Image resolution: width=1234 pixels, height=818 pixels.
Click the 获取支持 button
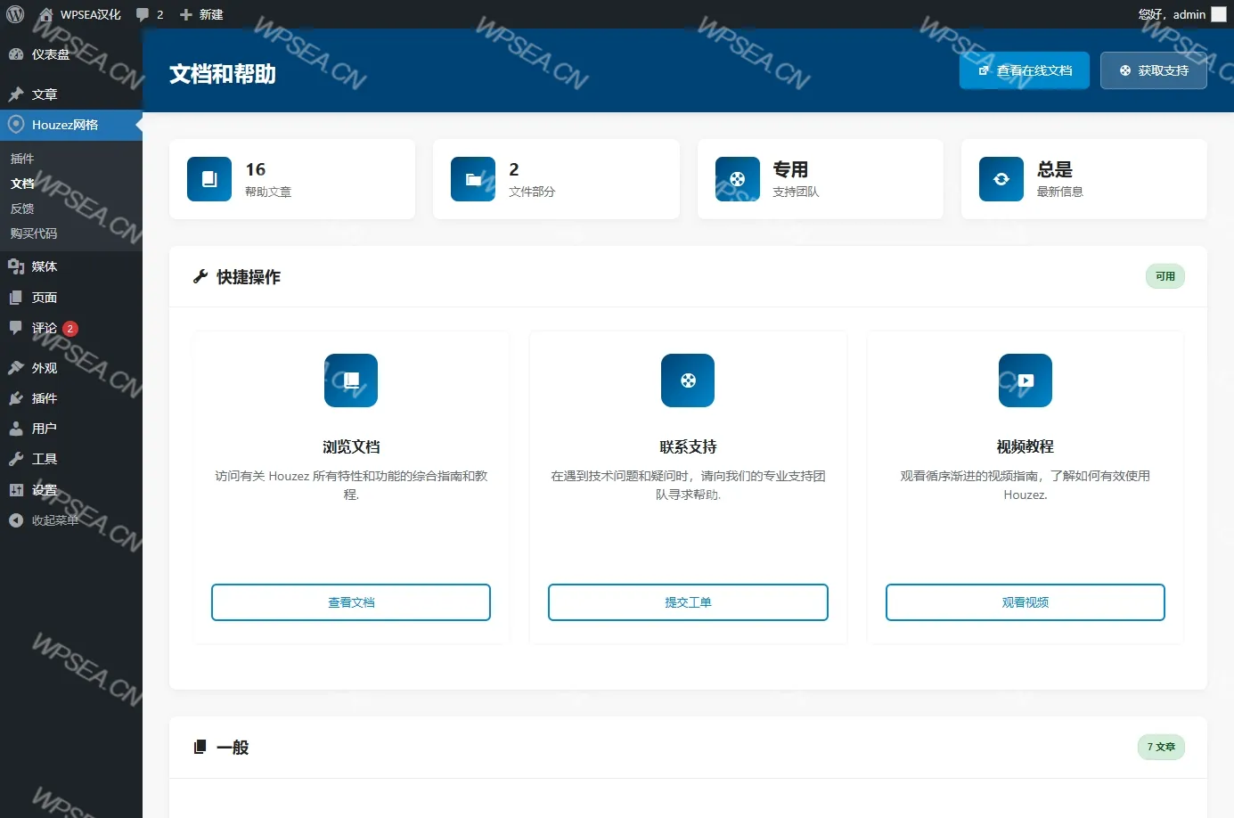(x=1154, y=70)
